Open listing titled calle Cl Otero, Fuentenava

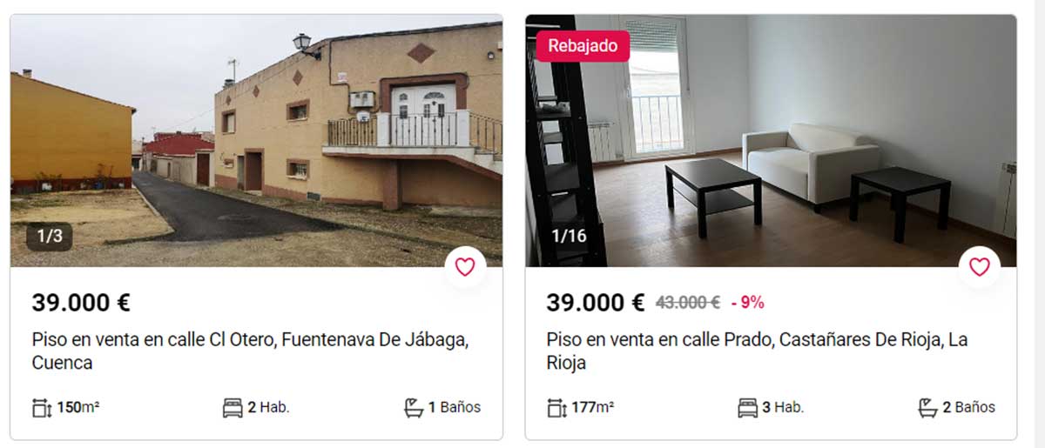tap(251, 351)
